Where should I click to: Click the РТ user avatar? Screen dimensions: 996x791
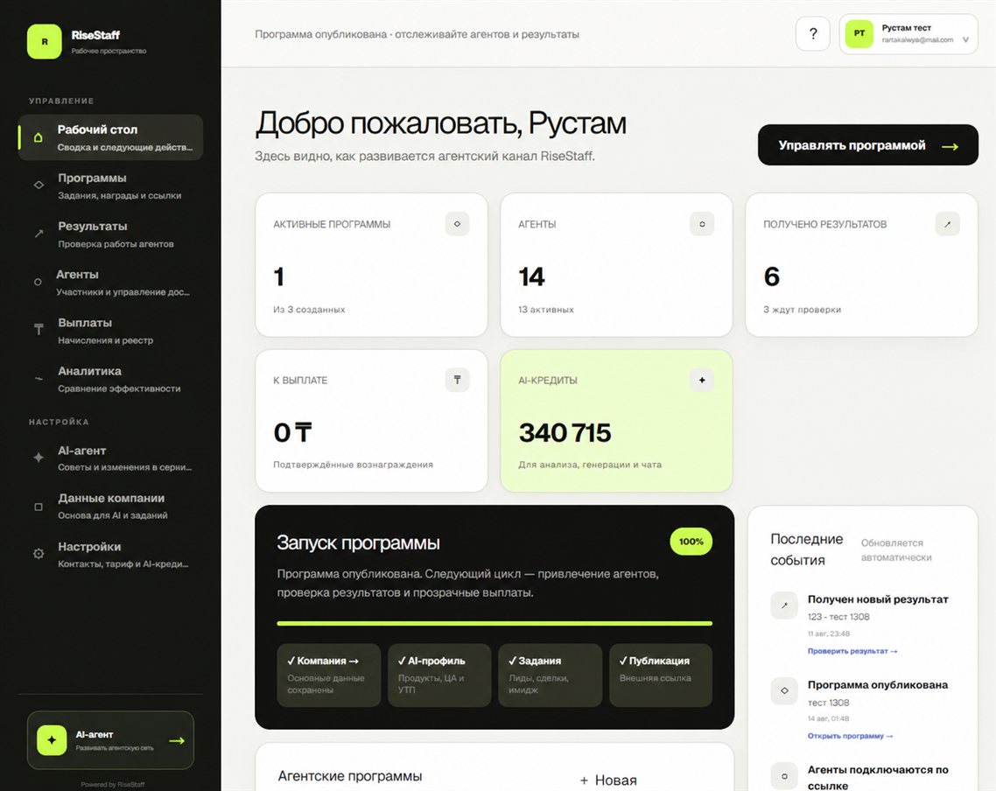[x=859, y=33]
